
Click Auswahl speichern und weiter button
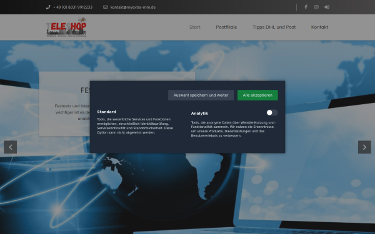click(201, 95)
